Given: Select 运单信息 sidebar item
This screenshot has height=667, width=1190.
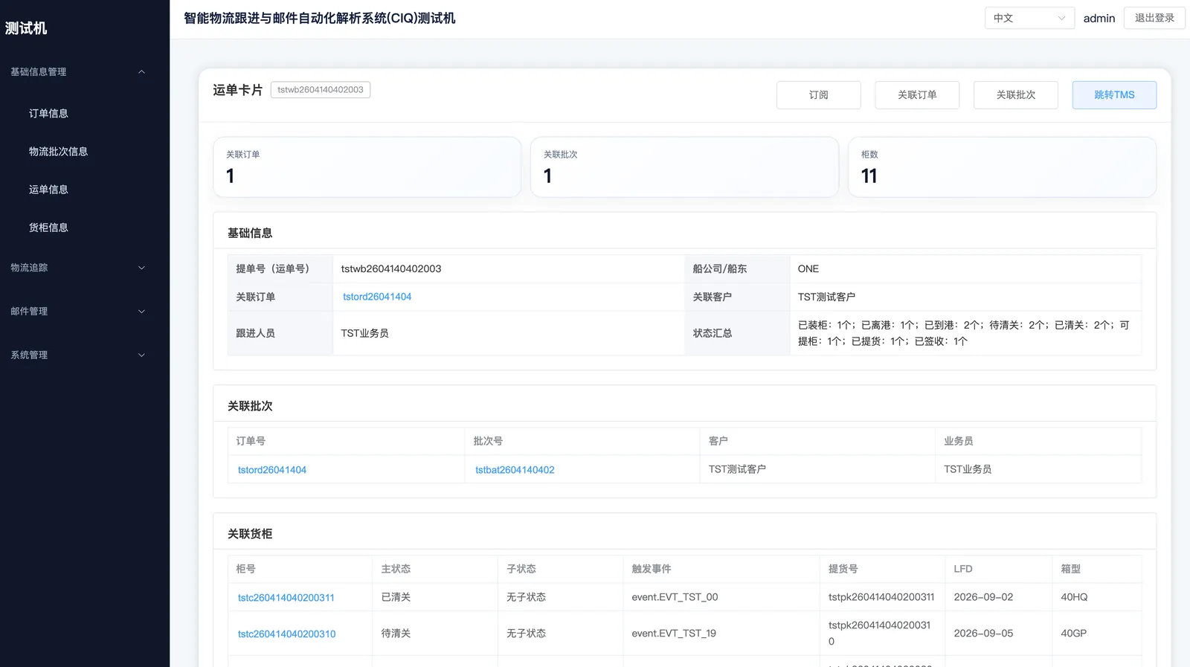Looking at the screenshot, I should 48,190.
